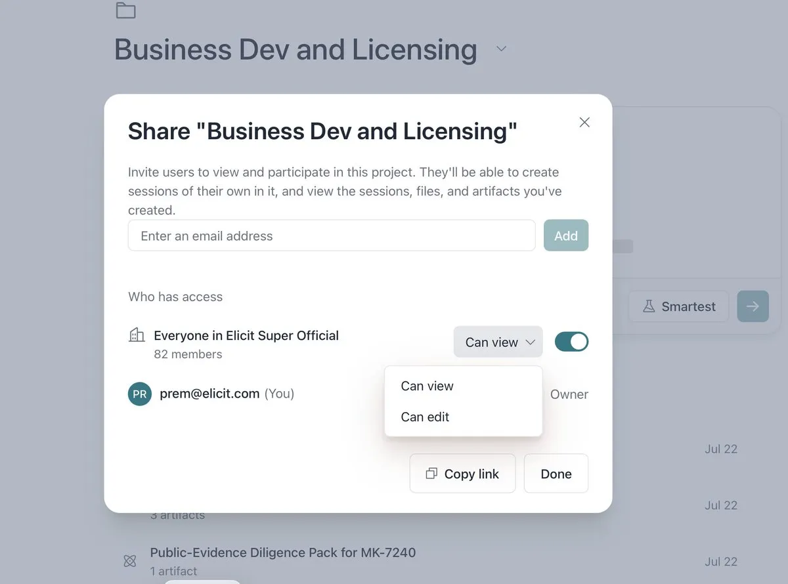Screen dimensions: 788x584
Task: Click the Who has access heading
Action: 175,297
